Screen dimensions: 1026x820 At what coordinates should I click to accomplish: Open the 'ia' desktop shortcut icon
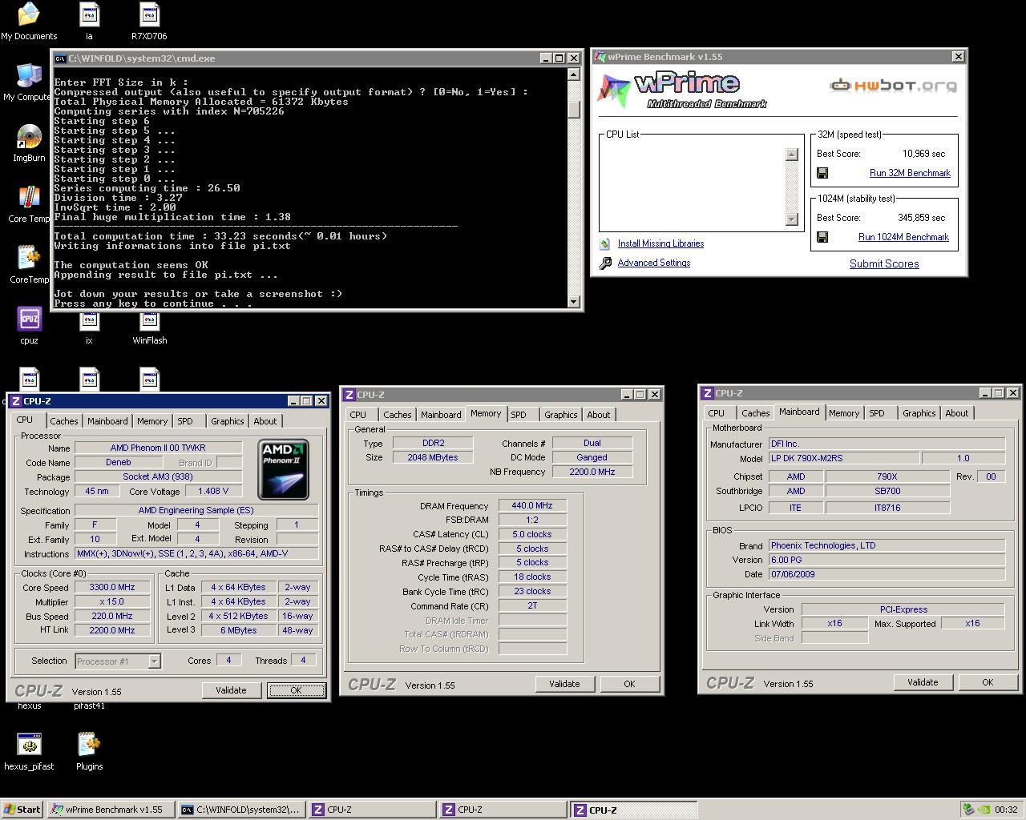tap(89, 14)
